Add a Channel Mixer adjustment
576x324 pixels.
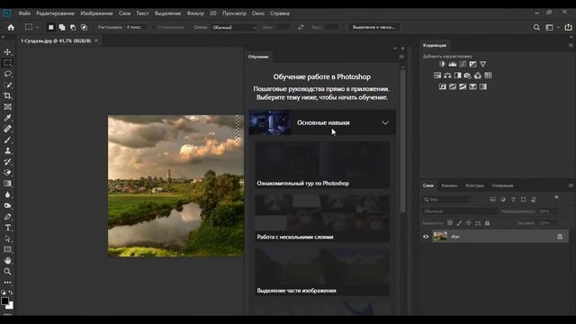478,76
